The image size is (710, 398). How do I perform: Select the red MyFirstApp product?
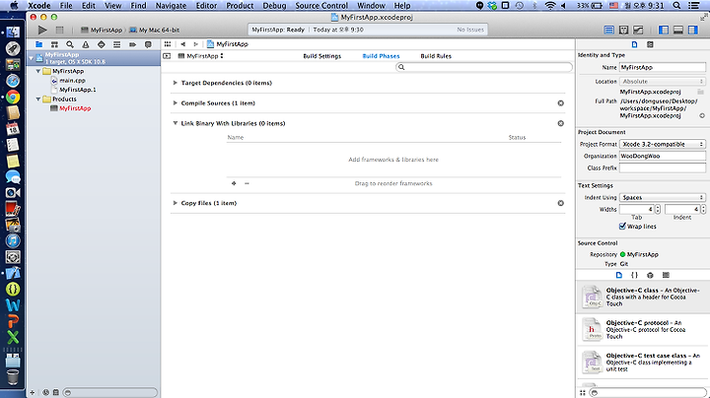[x=75, y=108]
